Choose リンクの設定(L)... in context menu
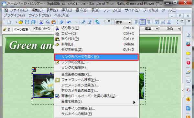 click(96, 62)
